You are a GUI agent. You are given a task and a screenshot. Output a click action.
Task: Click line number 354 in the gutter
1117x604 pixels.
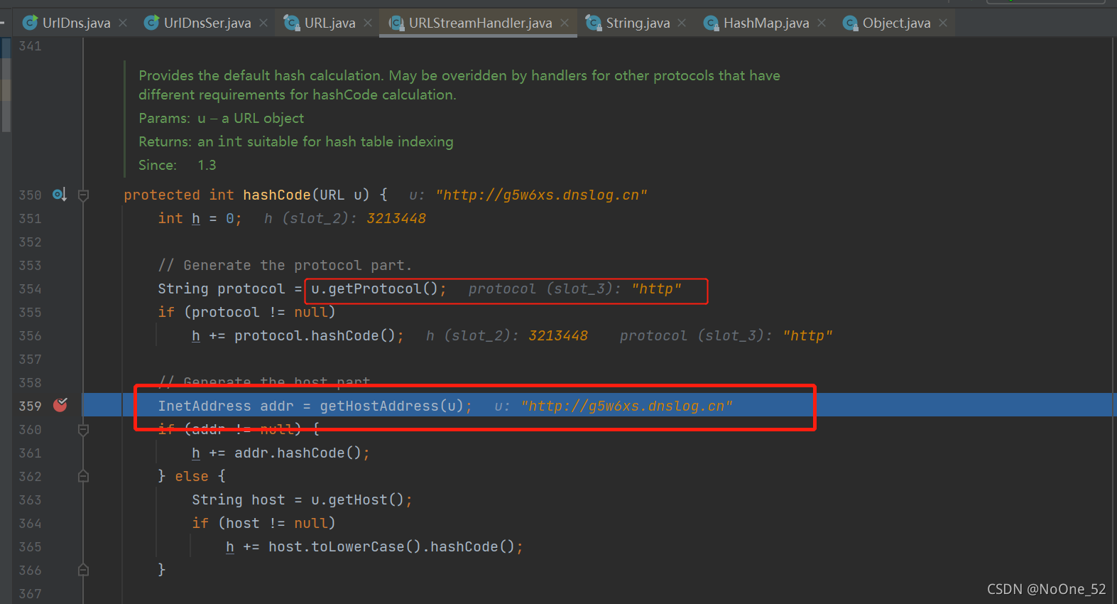point(31,288)
